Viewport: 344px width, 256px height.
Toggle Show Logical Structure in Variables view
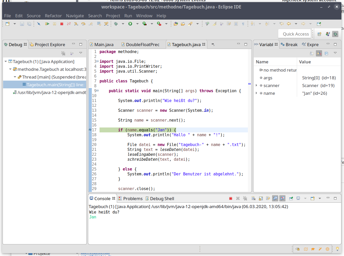click(x=319, y=53)
